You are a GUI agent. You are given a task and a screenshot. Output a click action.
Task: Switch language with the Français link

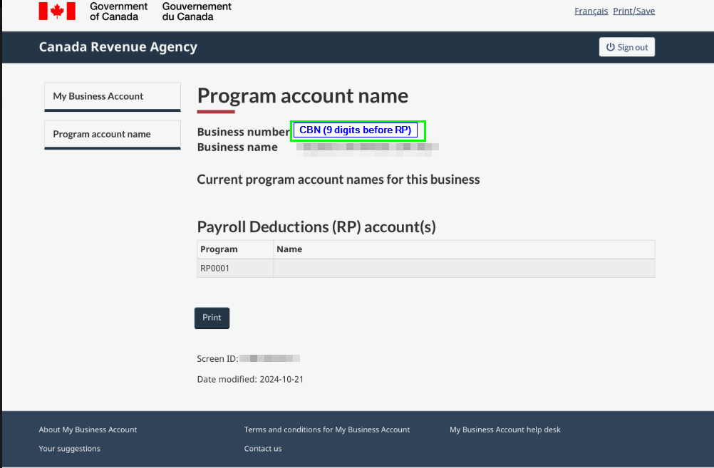click(591, 11)
